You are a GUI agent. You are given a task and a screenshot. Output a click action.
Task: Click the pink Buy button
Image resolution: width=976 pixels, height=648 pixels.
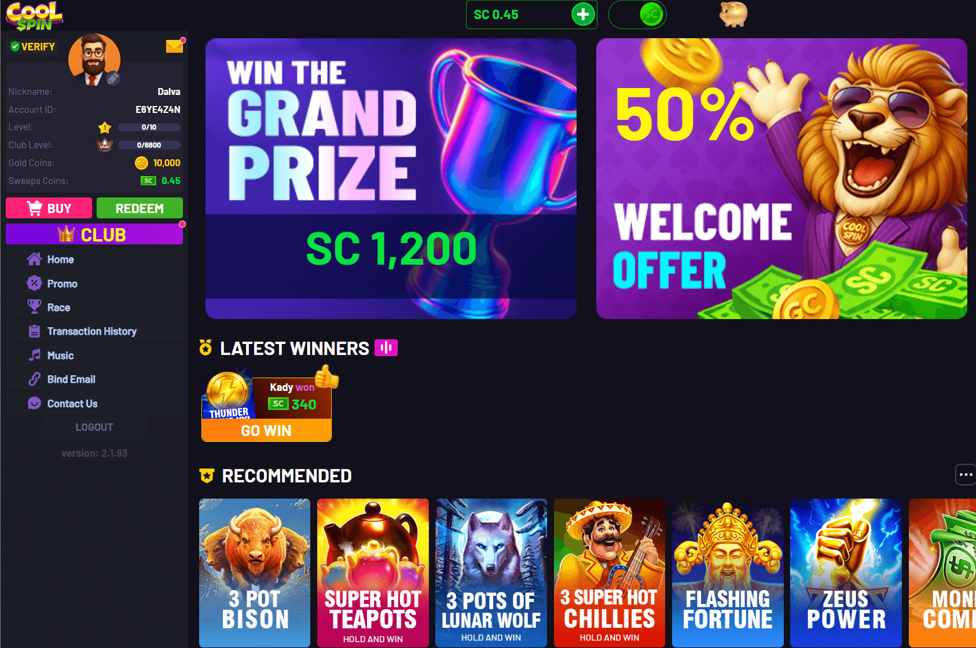tap(49, 208)
